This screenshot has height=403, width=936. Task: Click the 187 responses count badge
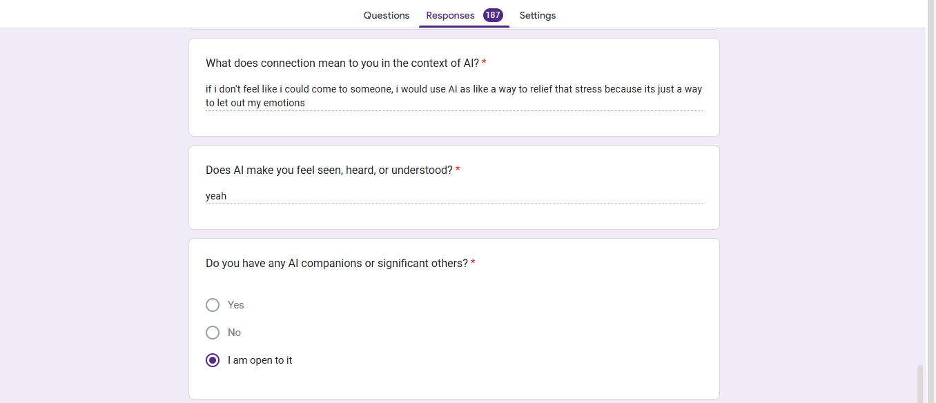[493, 15]
